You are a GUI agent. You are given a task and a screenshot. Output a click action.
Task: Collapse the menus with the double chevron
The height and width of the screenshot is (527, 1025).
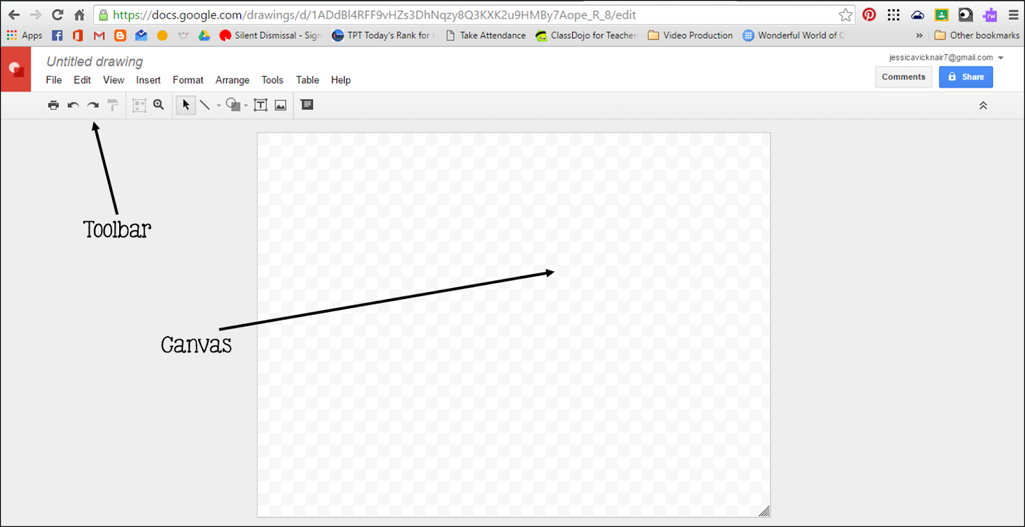pos(983,106)
